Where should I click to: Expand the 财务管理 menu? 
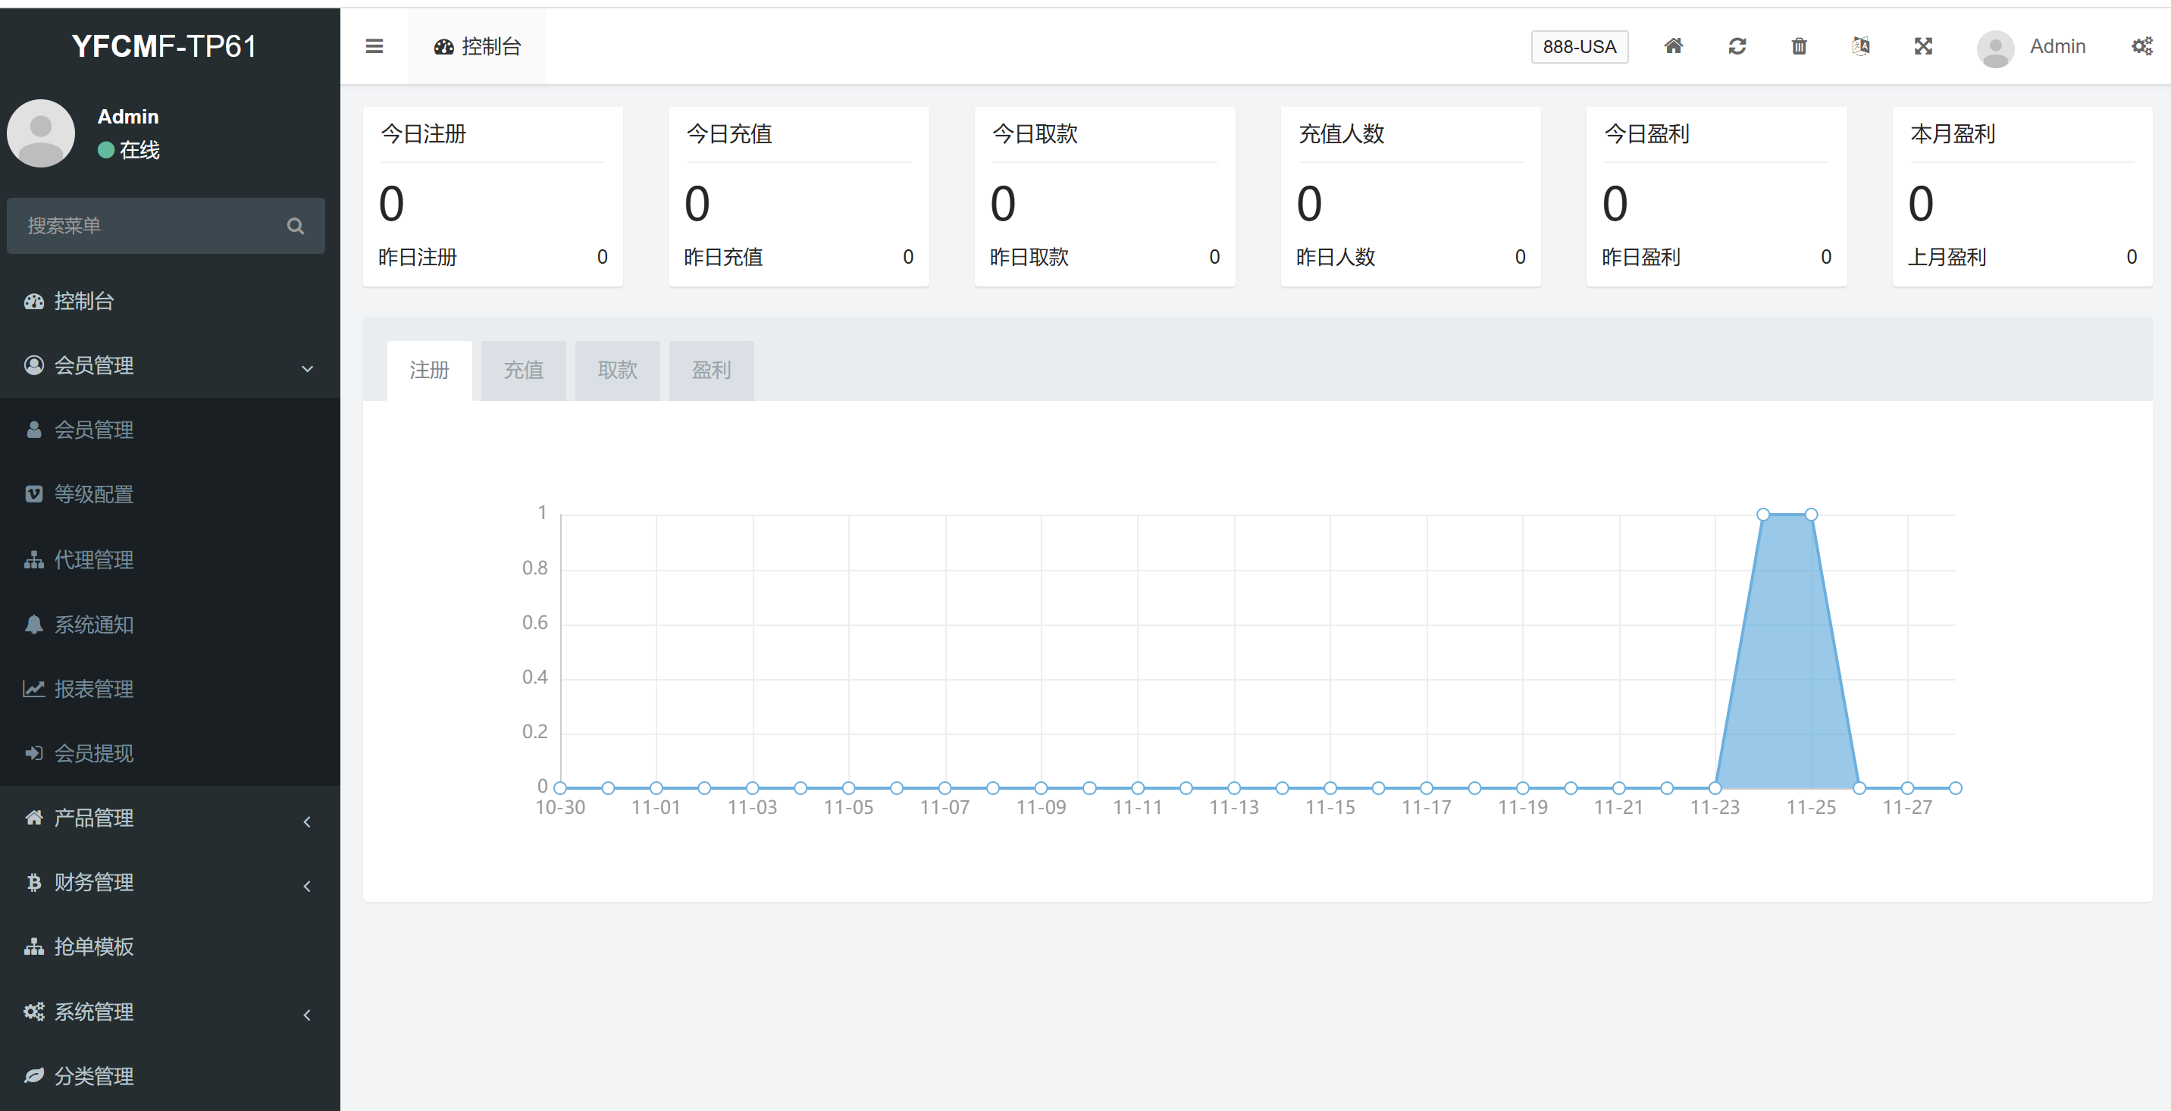coord(168,882)
